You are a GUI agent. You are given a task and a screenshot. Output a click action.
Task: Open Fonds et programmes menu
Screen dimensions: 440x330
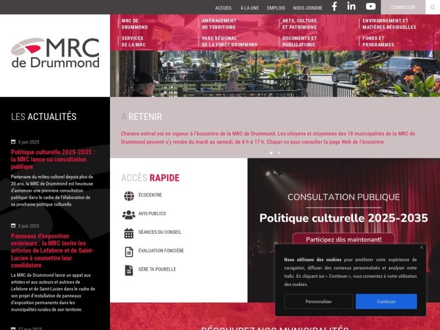tap(378, 41)
